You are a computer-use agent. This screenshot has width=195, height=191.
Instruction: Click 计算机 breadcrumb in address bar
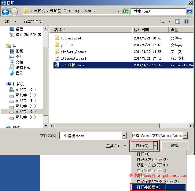pyautogui.click(x=39, y=11)
